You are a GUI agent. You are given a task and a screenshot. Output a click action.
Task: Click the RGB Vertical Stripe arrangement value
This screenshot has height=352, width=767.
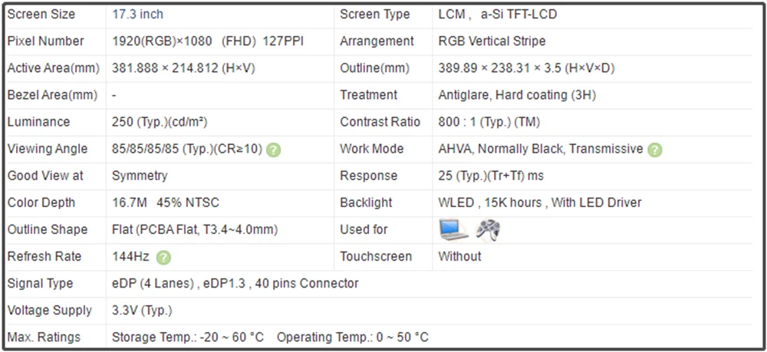pos(492,41)
